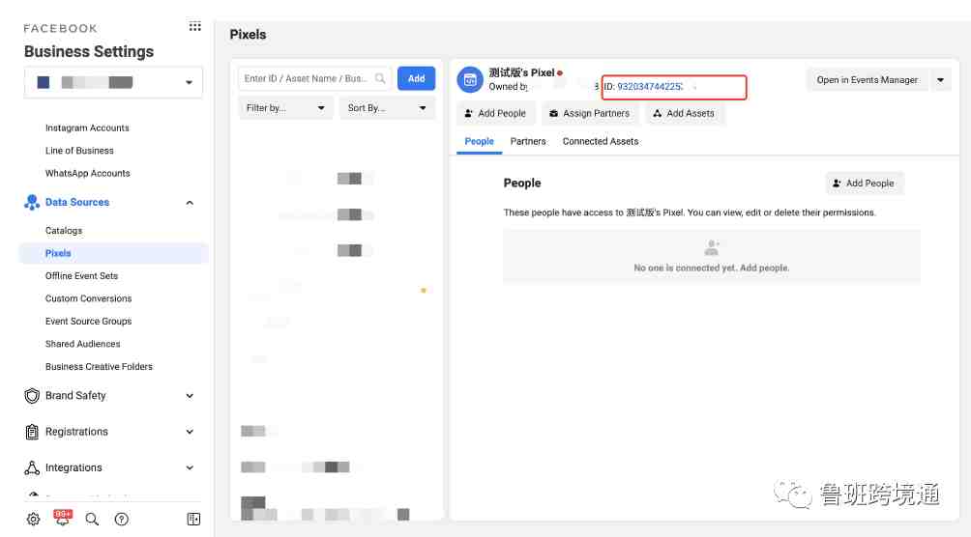Click Open in Events Manager button
Viewport: 971px width, 537px height.
click(x=867, y=80)
